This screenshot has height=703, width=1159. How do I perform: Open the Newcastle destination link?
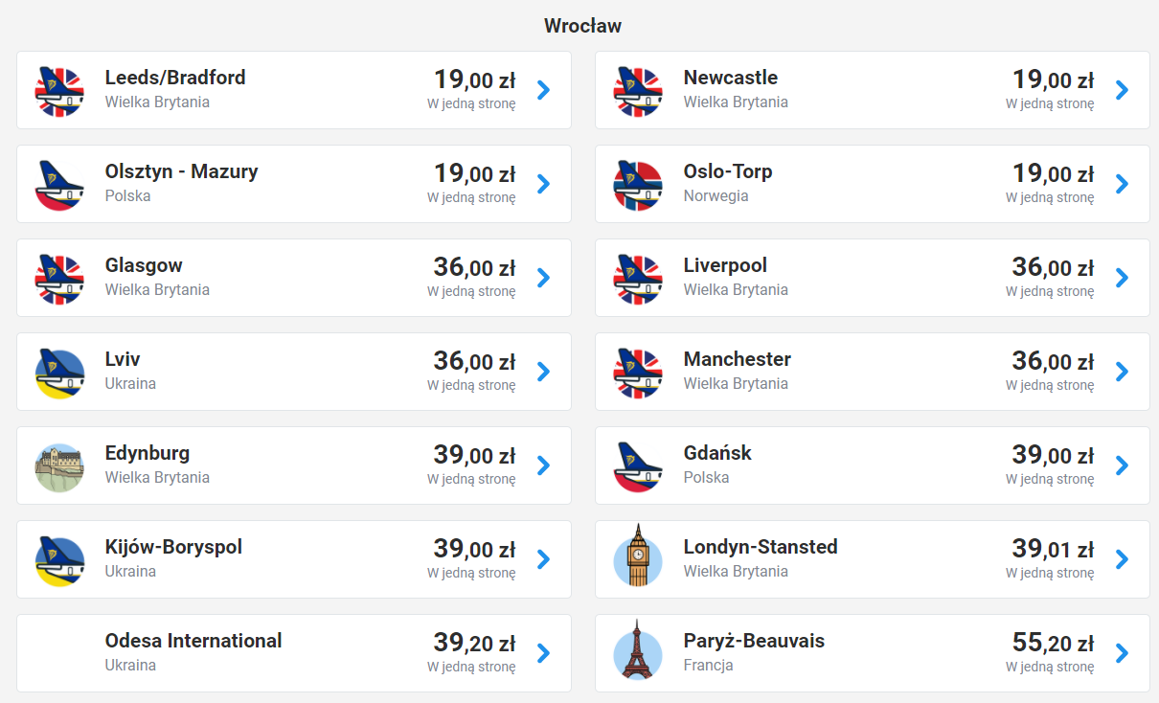730,78
